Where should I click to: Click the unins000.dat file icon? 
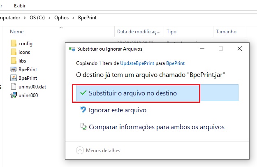pyautogui.click(x=14, y=86)
